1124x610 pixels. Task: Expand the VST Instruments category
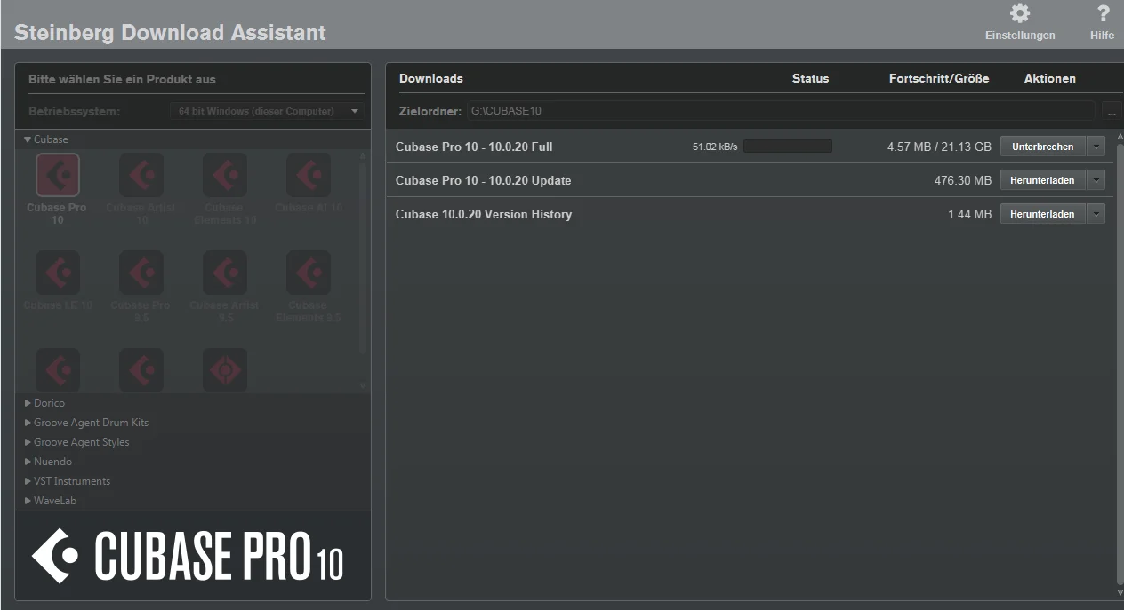28,481
